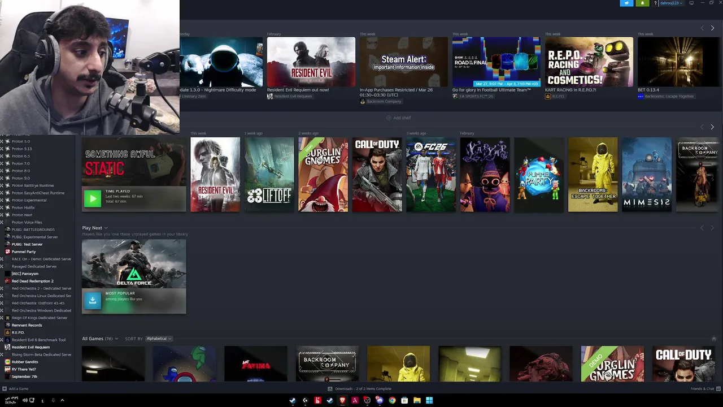Click the question mark help icon

click(655, 3)
